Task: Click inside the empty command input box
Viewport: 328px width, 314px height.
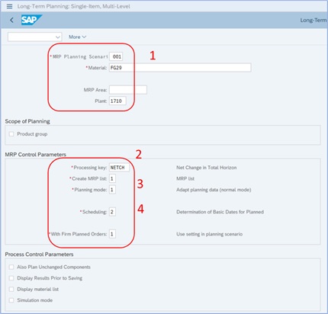Action: (x=31, y=37)
